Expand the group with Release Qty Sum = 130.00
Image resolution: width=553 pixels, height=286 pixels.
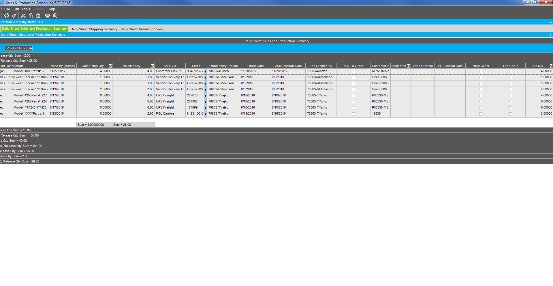tap(276, 135)
